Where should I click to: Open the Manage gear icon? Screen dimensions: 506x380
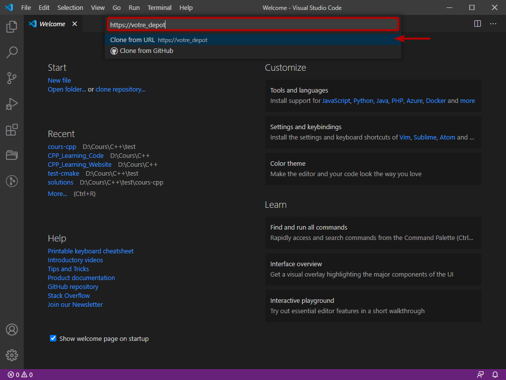[12, 355]
